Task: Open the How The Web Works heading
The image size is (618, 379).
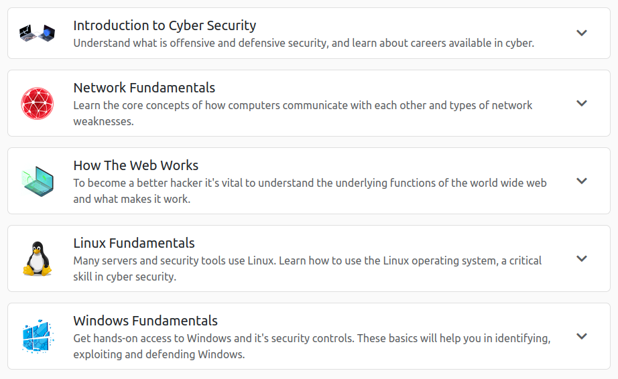Action: (135, 165)
